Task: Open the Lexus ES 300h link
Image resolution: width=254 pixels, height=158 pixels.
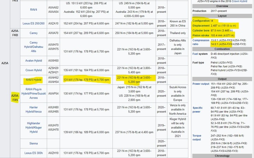Action: [34, 153]
